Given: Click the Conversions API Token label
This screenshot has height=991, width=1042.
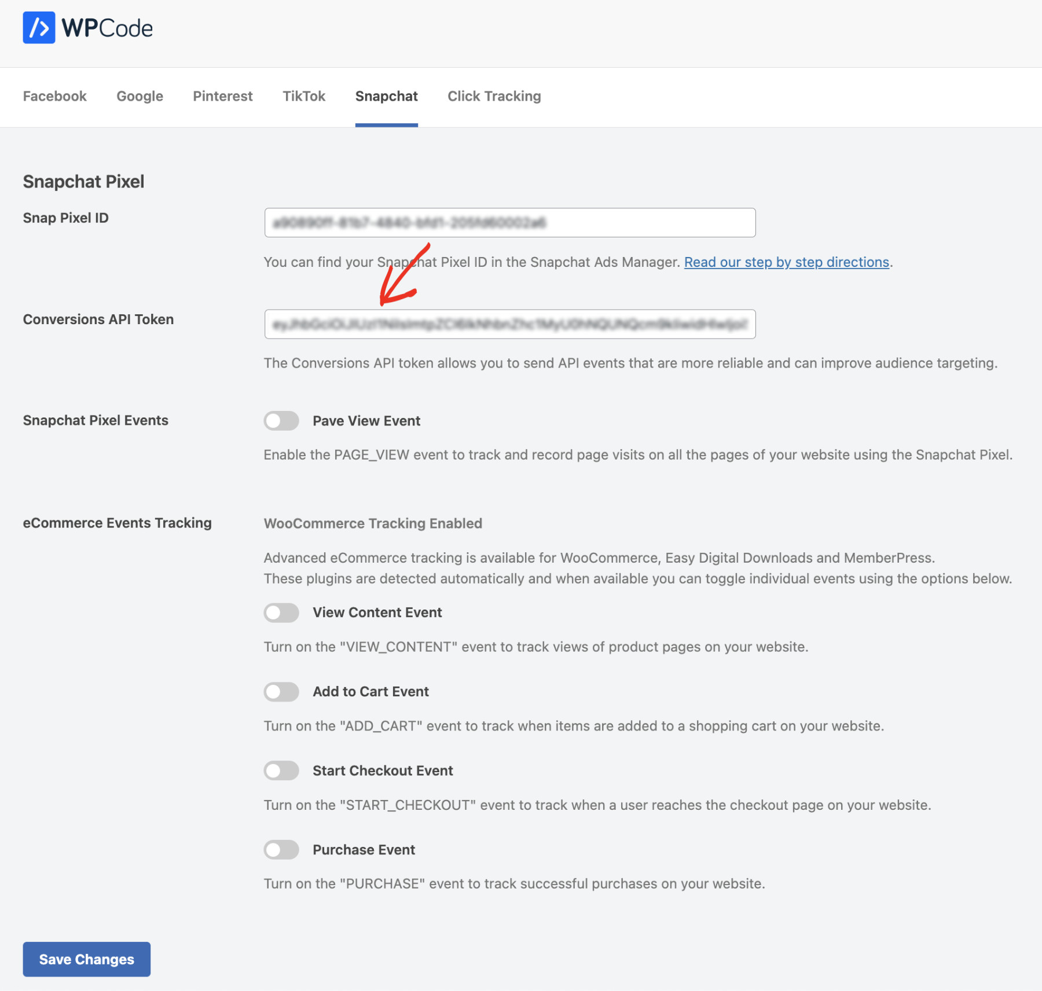Looking at the screenshot, I should tap(98, 320).
